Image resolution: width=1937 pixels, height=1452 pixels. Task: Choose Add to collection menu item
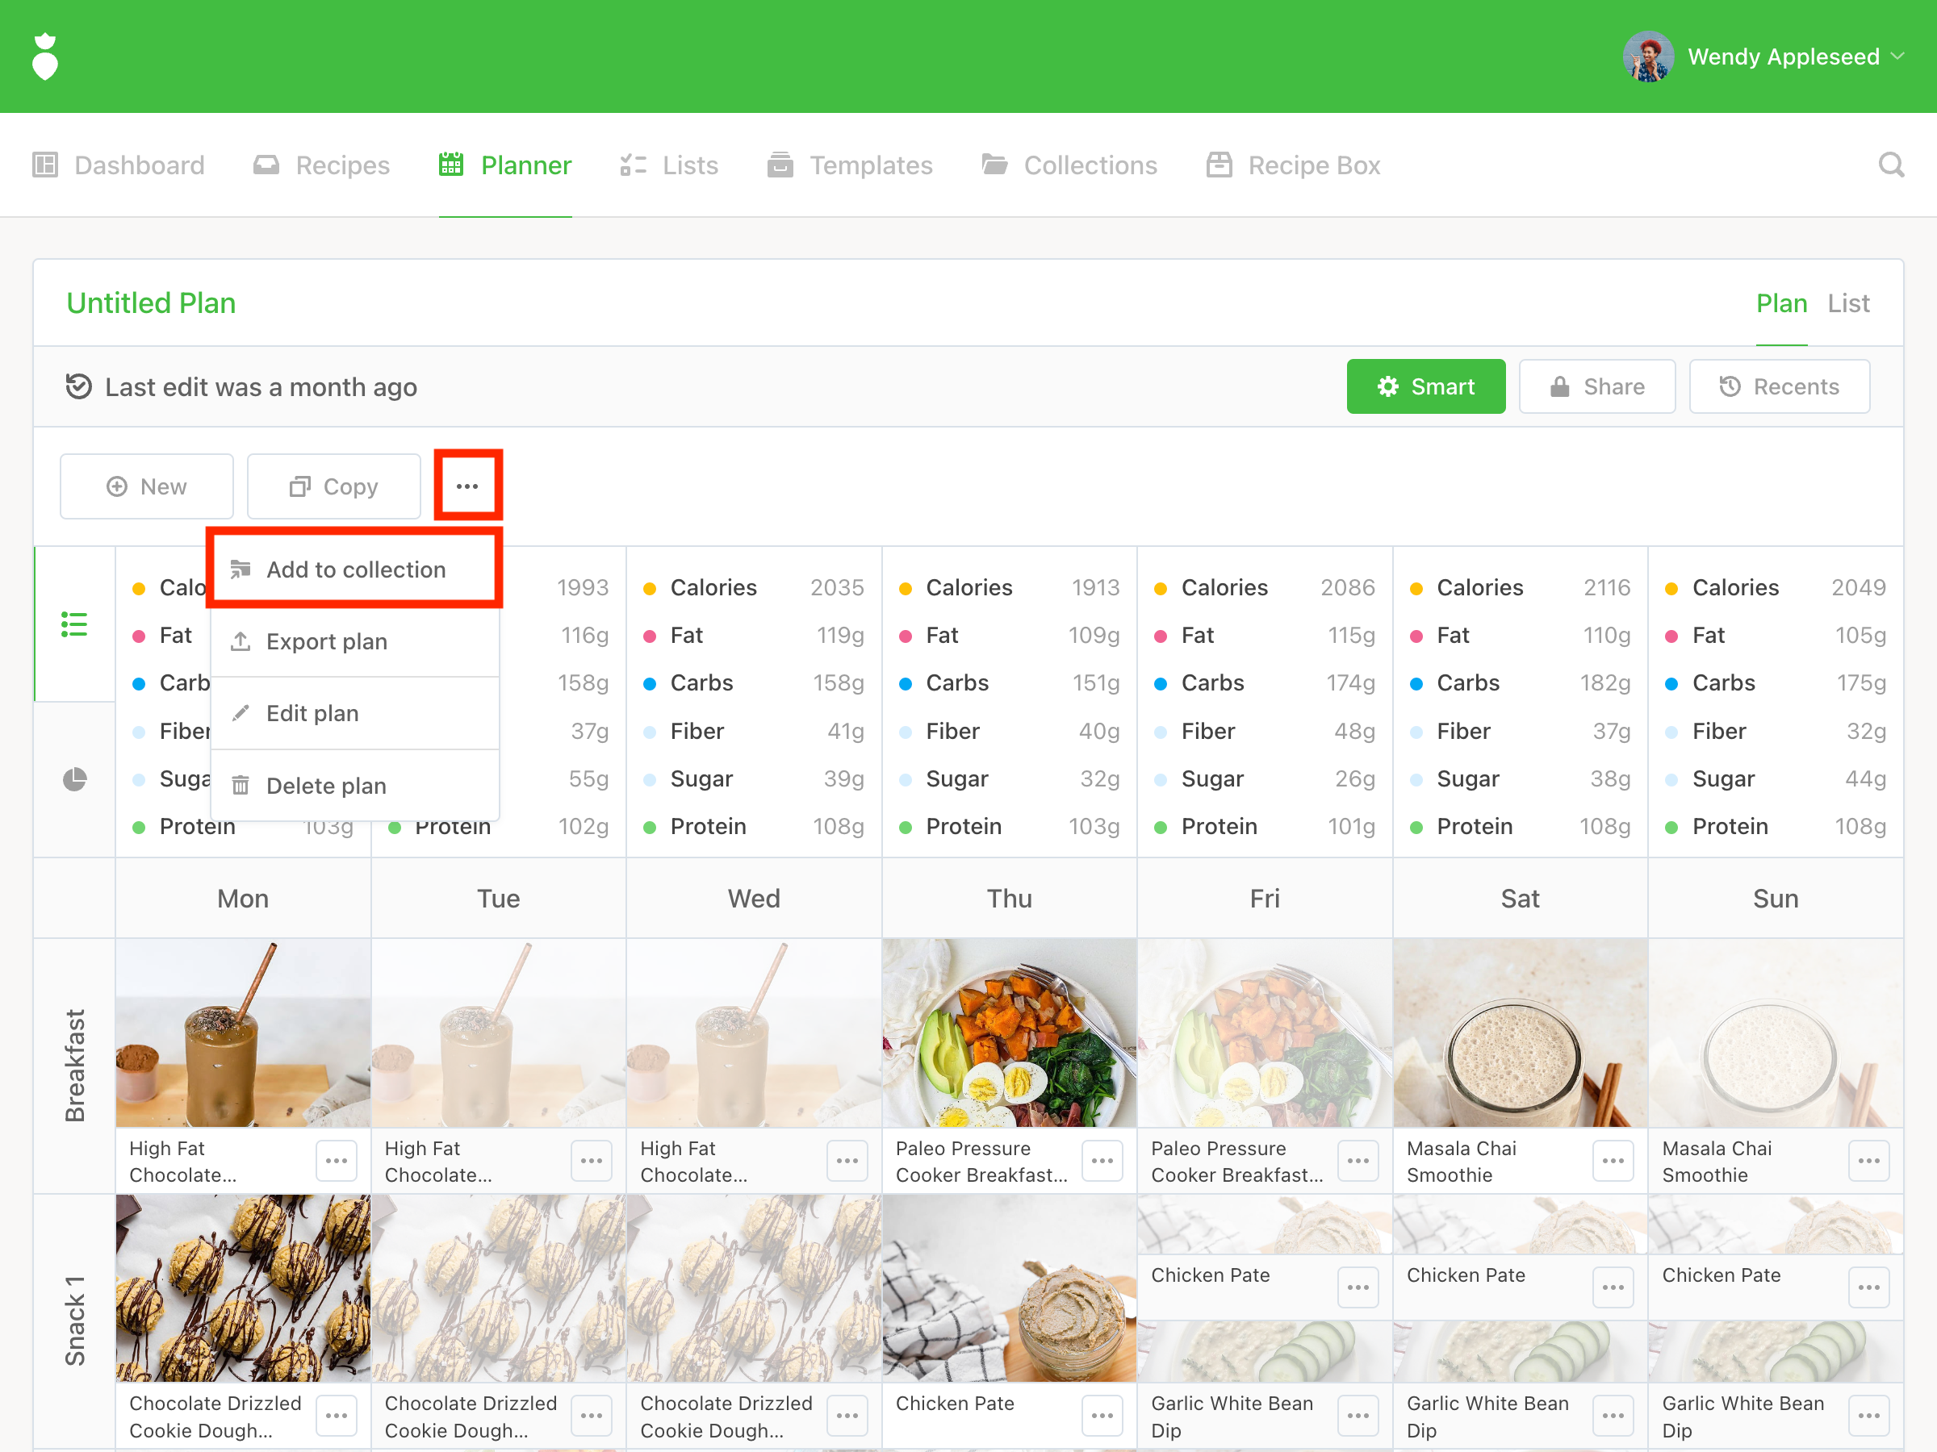pos(356,570)
